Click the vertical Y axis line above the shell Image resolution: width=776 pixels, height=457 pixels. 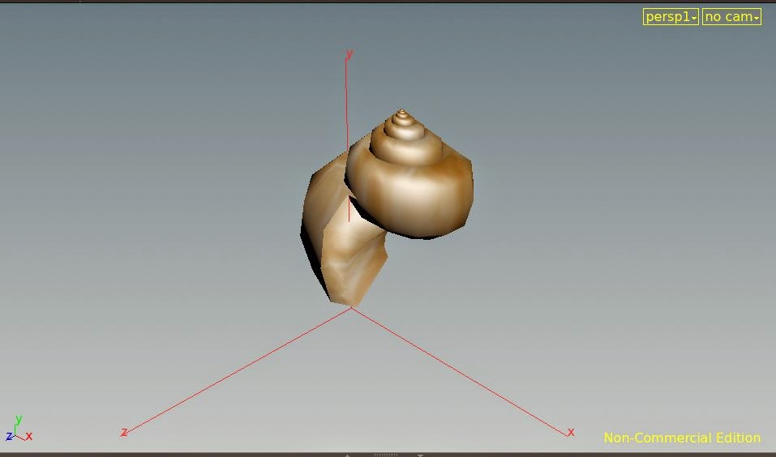click(x=346, y=97)
